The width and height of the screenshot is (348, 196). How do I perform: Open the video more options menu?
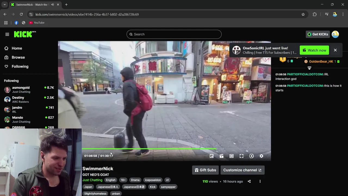260,181
